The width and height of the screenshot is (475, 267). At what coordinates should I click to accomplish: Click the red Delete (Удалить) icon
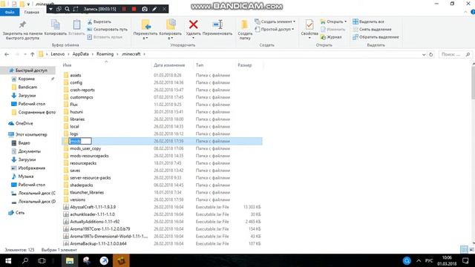click(193, 24)
